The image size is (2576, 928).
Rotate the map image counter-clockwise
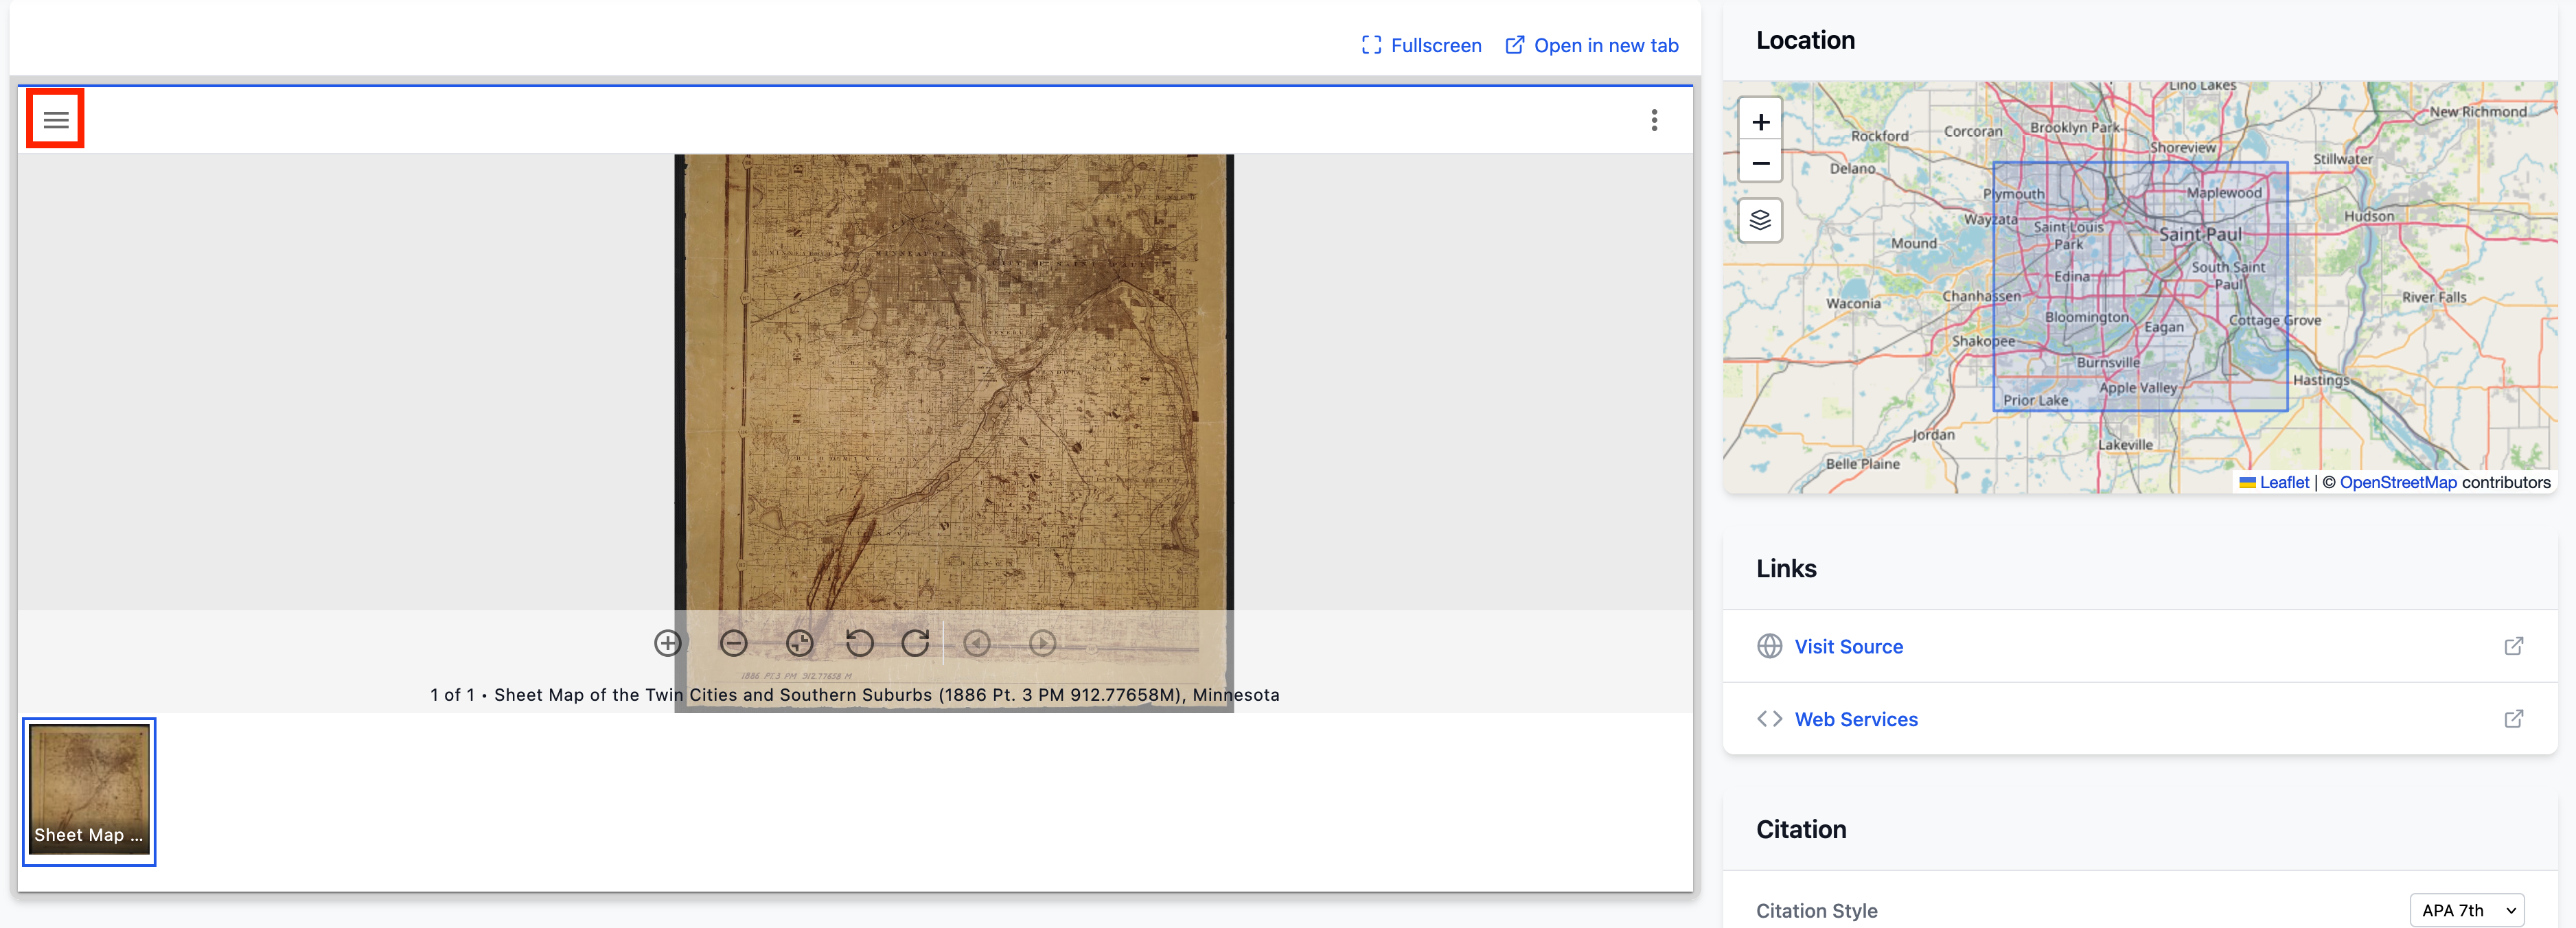[860, 643]
